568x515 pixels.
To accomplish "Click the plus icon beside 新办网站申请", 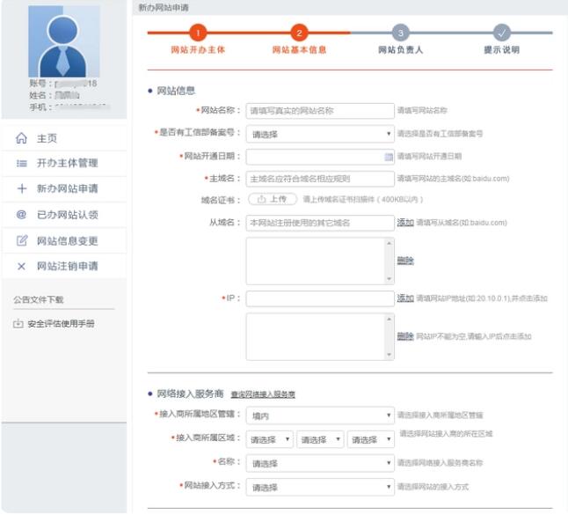I will 22,188.
